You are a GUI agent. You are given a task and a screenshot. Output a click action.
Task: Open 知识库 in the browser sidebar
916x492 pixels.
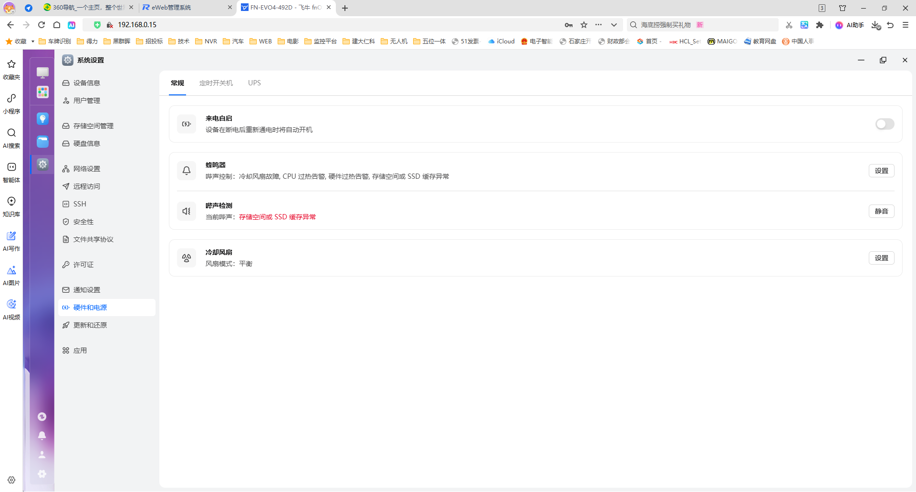pos(11,206)
